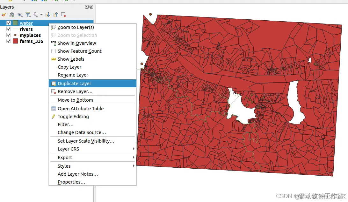Click the label icon beside Show Labels
This screenshot has height=202, width=348.
pyautogui.click(x=54, y=59)
